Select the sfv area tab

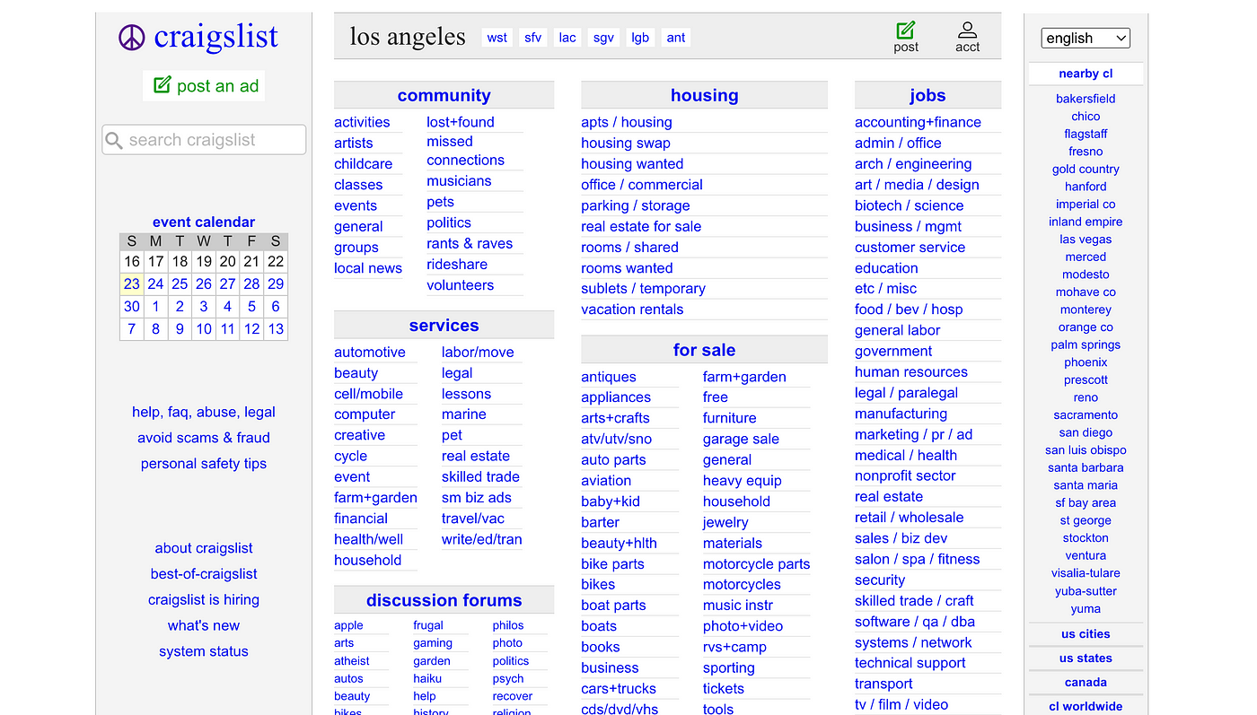click(533, 38)
